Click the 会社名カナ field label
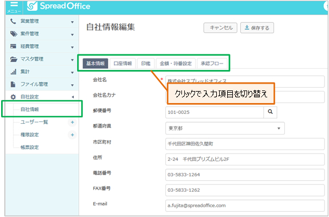 [104, 95]
